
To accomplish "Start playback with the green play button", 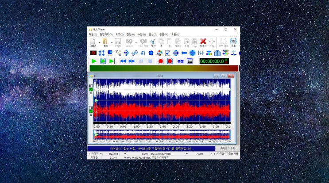I will coord(94,61).
